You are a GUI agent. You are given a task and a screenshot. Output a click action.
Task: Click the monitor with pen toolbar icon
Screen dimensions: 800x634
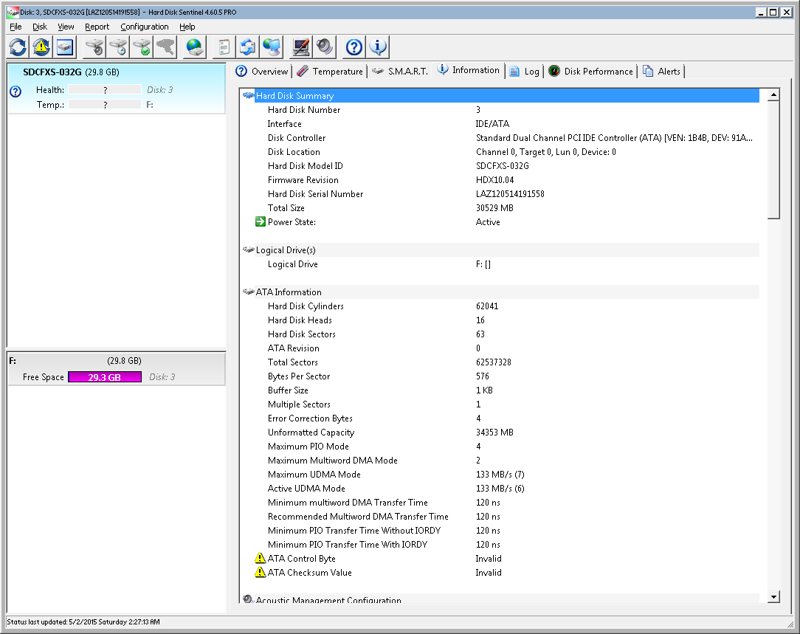pos(301,47)
